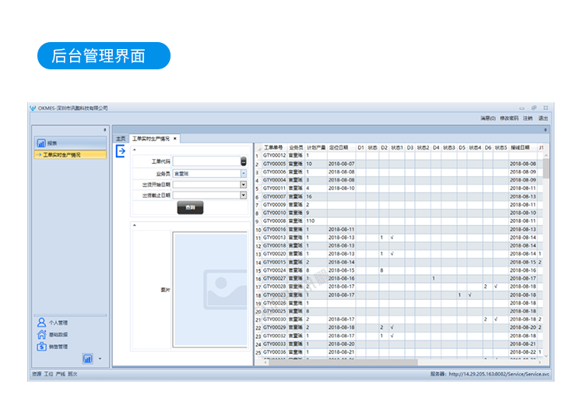
Task: Expand sidebar overflow arrow at bottom
Action: [100, 360]
